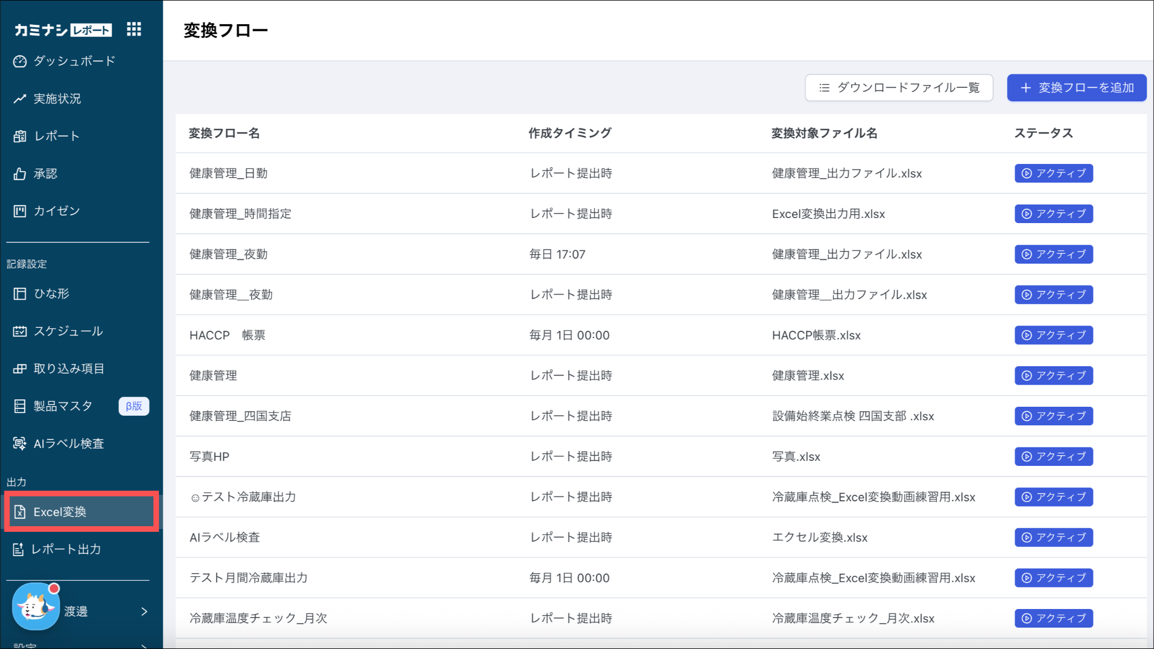Image resolution: width=1154 pixels, height=649 pixels.
Task: Expand the 設定 section chevron at bottom
Action: pyautogui.click(x=144, y=646)
